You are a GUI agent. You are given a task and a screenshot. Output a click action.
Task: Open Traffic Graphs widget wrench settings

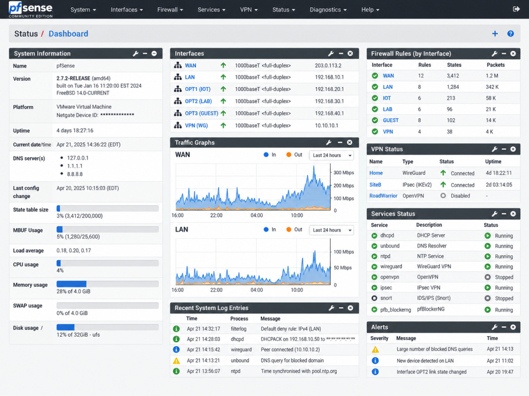click(x=329, y=142)
